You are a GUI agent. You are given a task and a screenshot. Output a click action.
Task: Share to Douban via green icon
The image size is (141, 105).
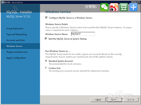(124, 7)
